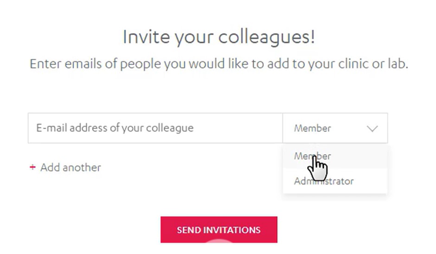Focus the colleague e-mail address field
This screenshot has height=254, width=436.
coord(155,128)
